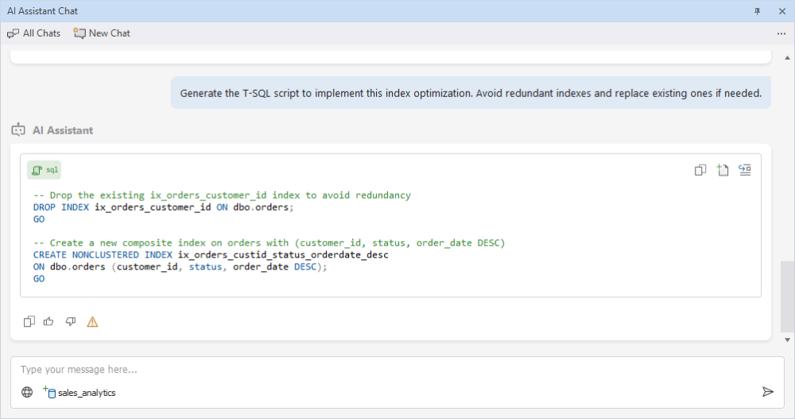Start a New Chat
Viewport: 795px width, 419px height.
tap(102, 33)
